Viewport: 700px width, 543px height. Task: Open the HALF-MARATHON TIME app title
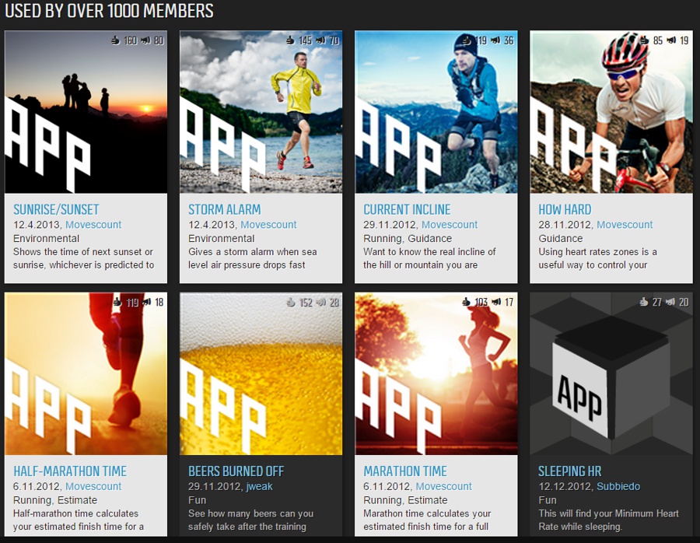(70, 471)
